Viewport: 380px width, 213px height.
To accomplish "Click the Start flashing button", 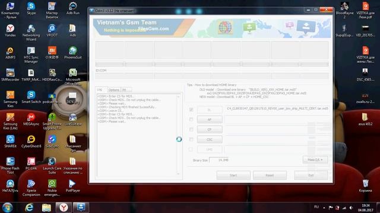I will (x=233, y=175).
